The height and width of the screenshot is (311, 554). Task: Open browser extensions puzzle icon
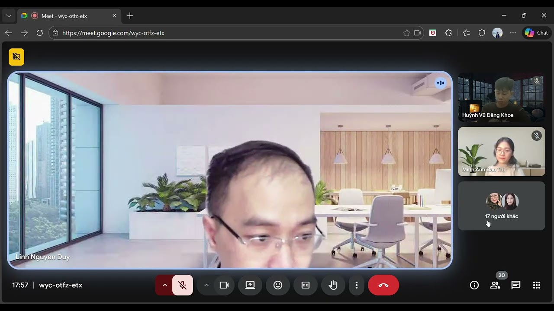coord(448,33)
